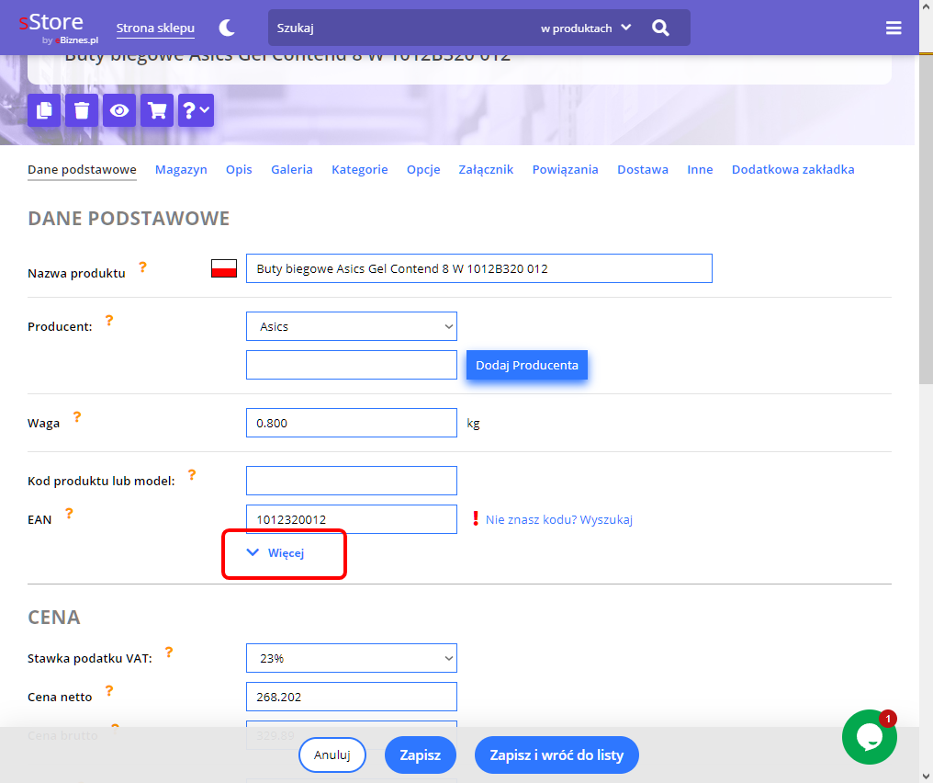This screenshot has width=933, height=783.
Task: Switch to the Dostawa tab
Action: [643, 169]
